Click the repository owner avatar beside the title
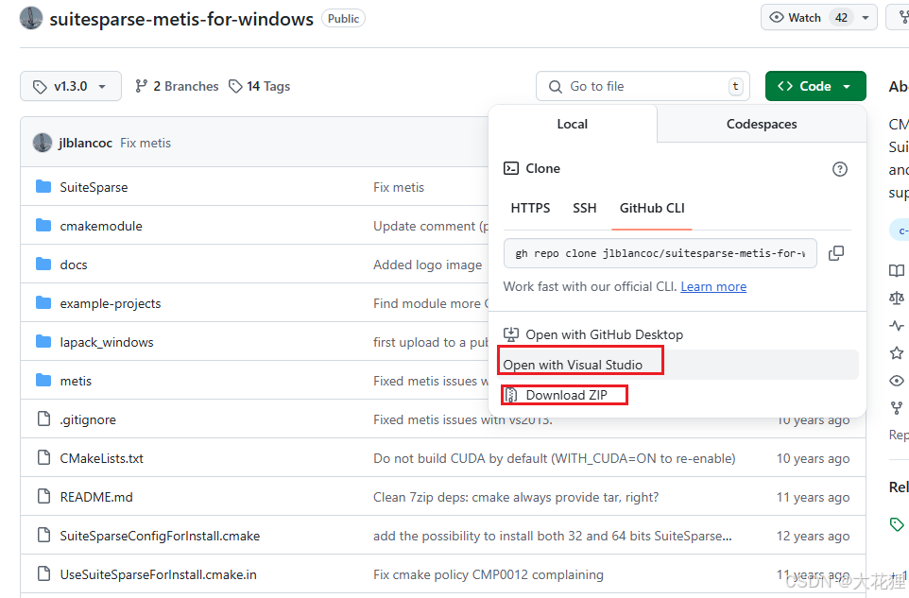 (x=31, y=18)
